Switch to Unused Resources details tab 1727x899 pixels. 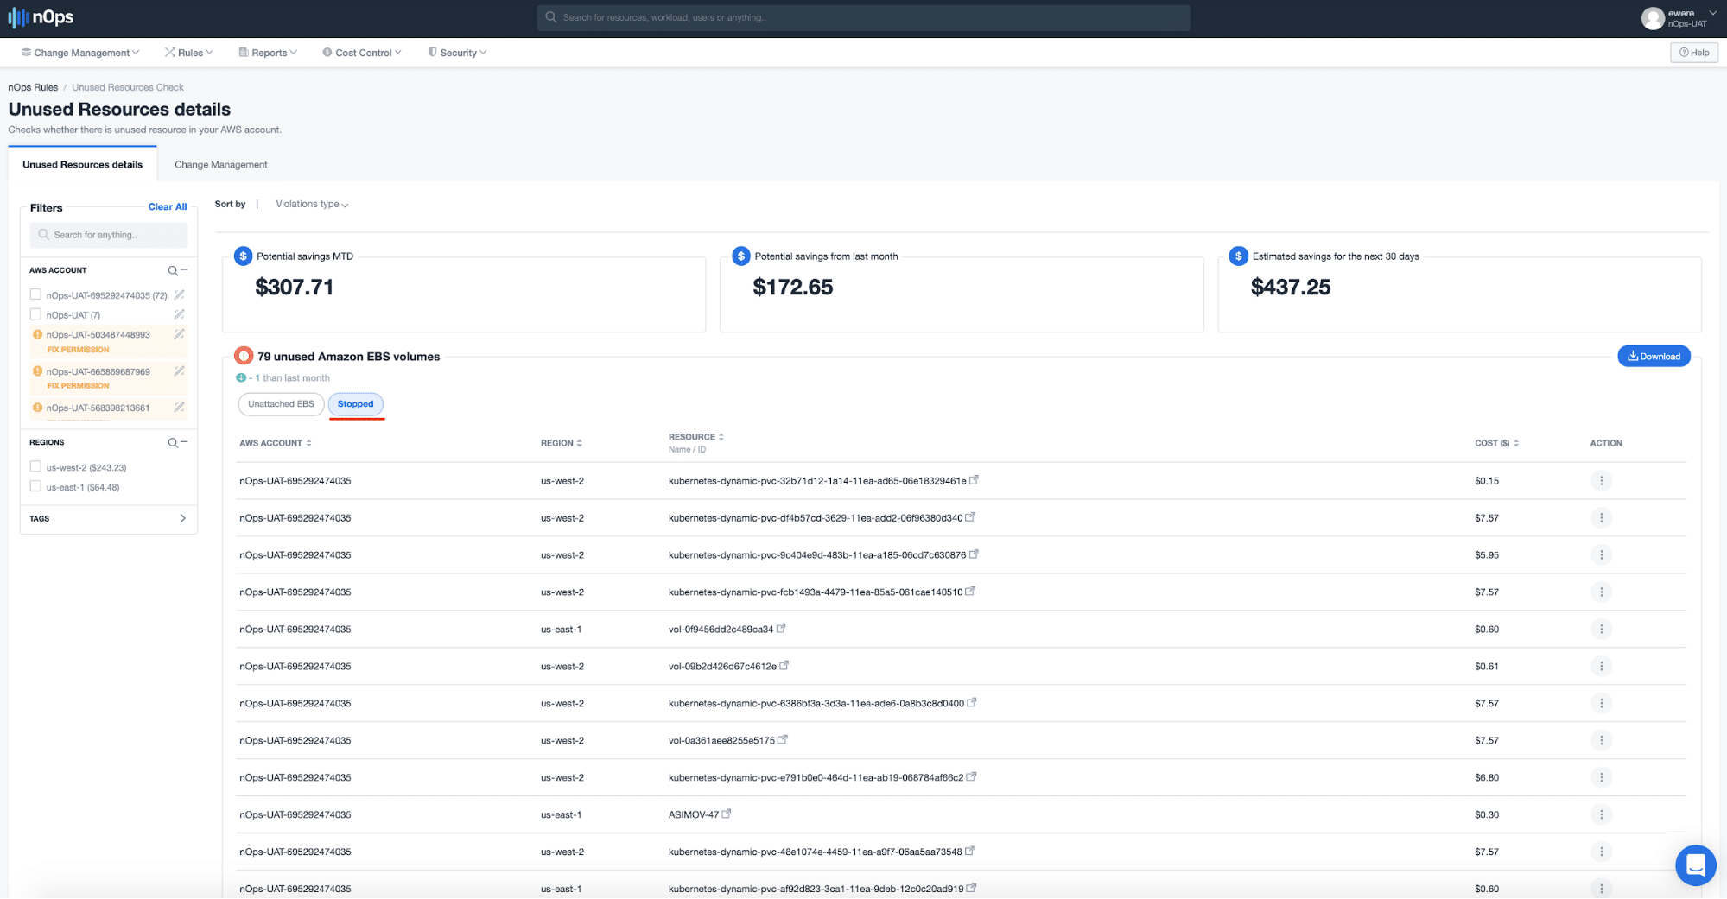(83, 165)
